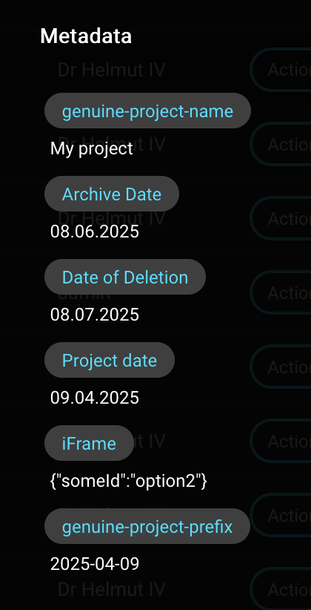Click the archive date value 08.06.2025
This screenshot has height=610, width=311.
tap(95, 232)
